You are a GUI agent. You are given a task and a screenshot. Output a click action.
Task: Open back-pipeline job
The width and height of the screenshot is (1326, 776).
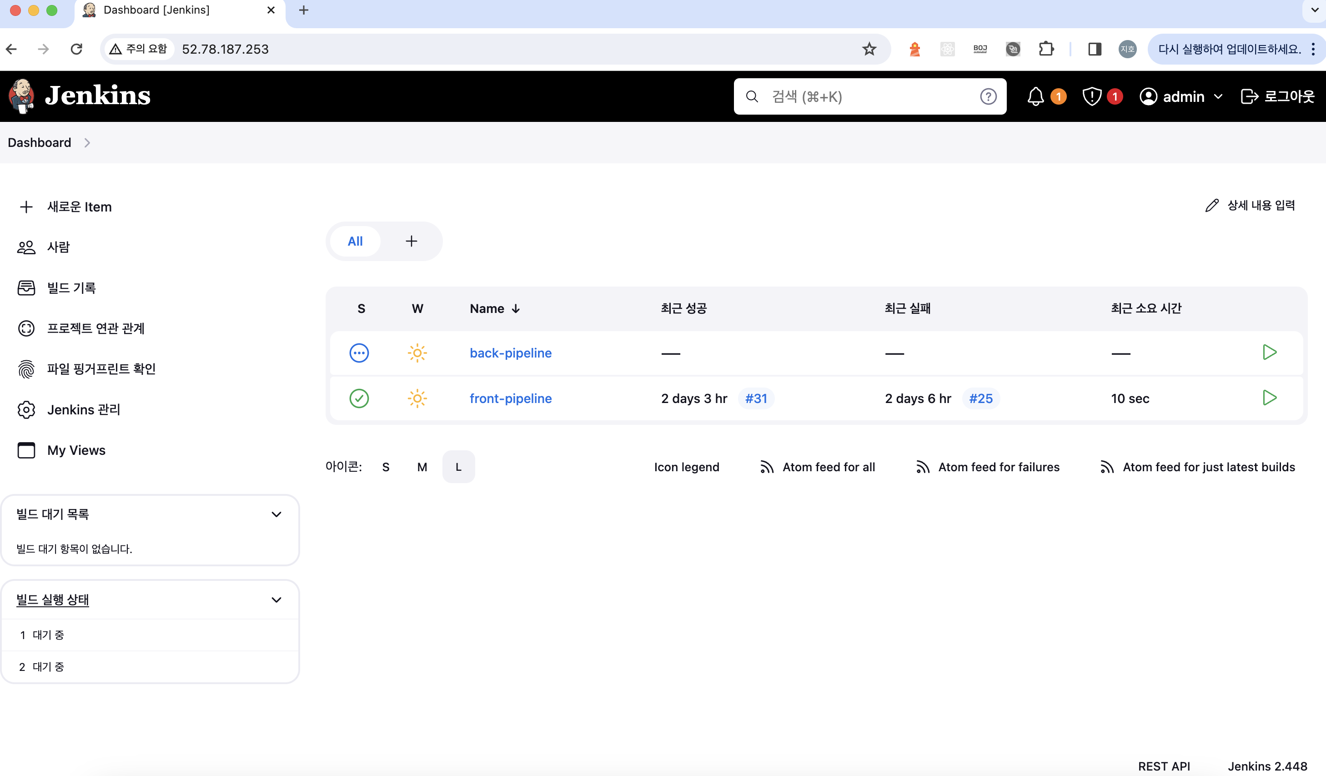click(x=510, y=353)
